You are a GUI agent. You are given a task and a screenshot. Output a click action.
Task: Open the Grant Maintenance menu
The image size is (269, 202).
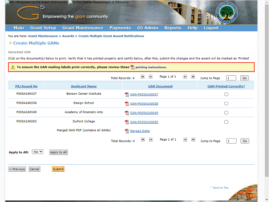tap(82, 28)
